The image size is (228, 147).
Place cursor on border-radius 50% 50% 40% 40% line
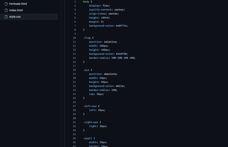(112, 58)
